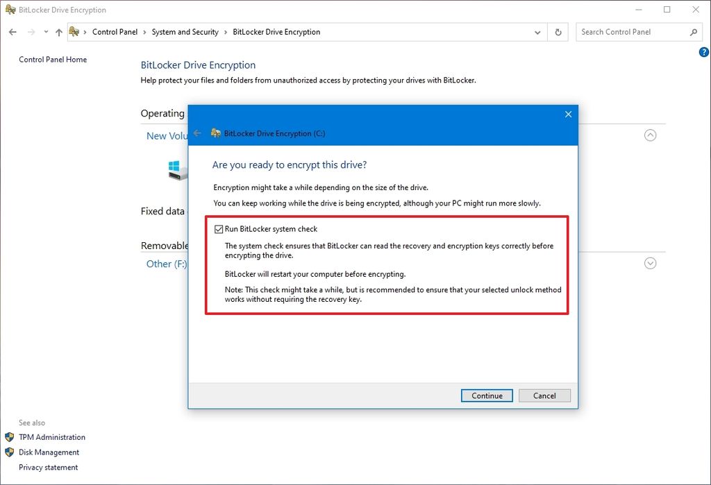Image resolution: width=711 pixels, height=485 pixels.
Task: Expand the Other (F:) section chevron
Action: click(x=650, y=263)
